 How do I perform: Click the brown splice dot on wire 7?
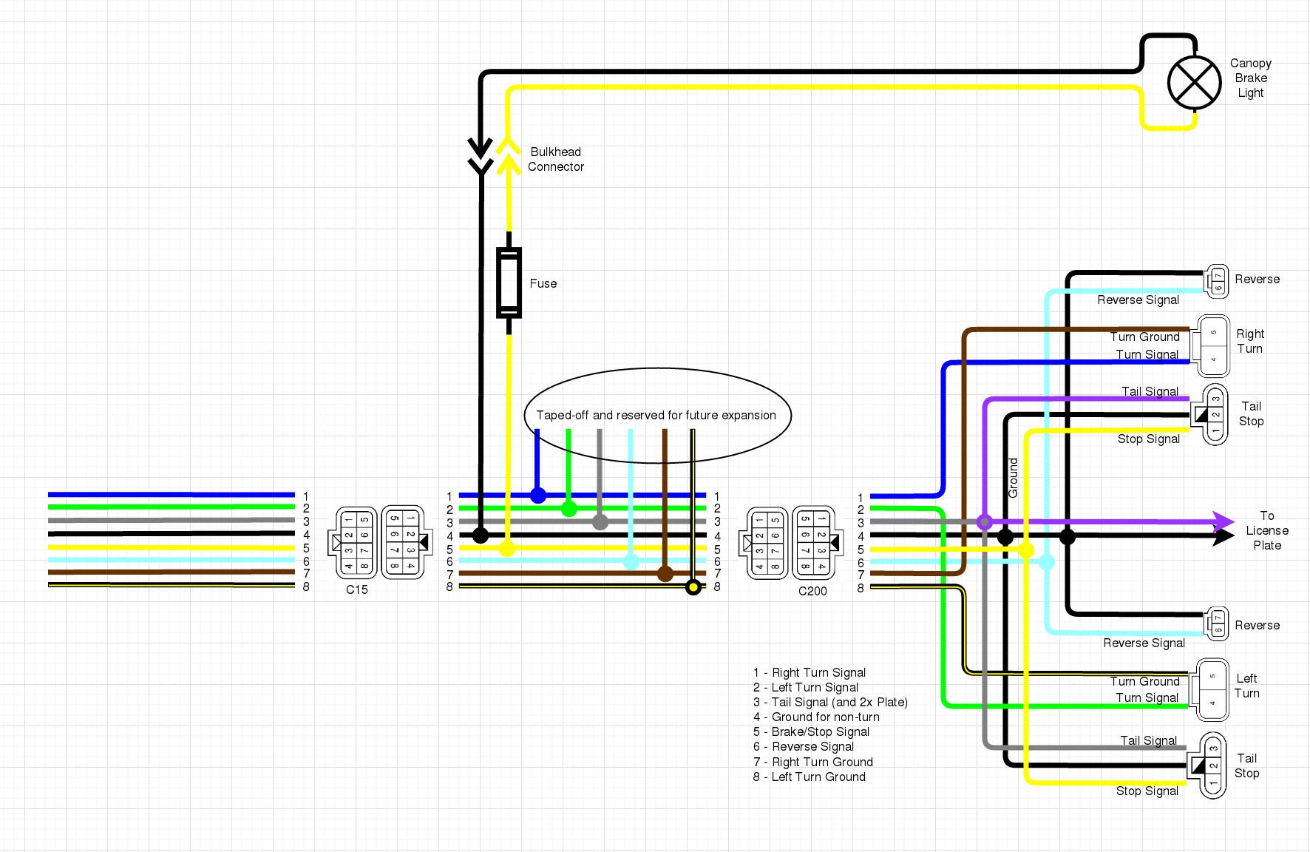point(665,574)
